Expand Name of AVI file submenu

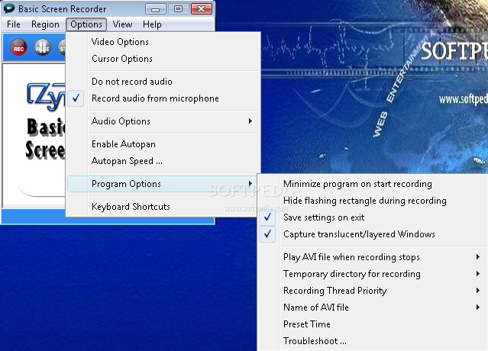pyautogui.click(x=373, y=308)
